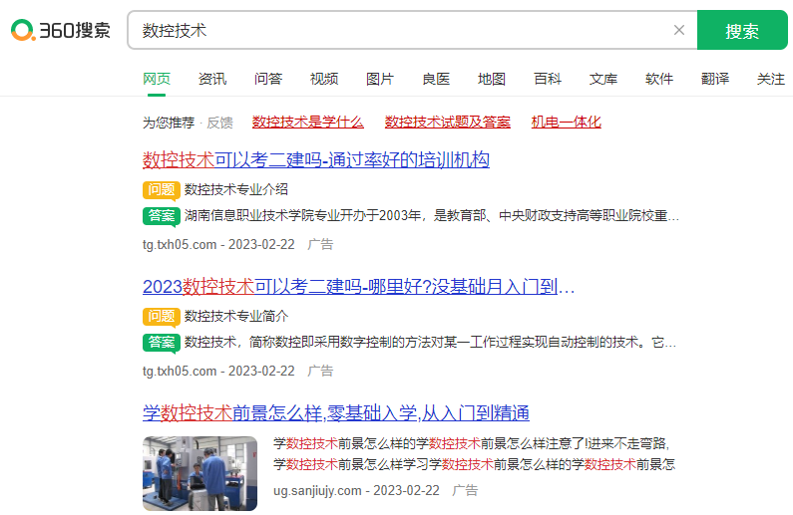This screenshot has width=793, height=515.
Task: Switch to the 关注 tab
Action: (771, 79)
